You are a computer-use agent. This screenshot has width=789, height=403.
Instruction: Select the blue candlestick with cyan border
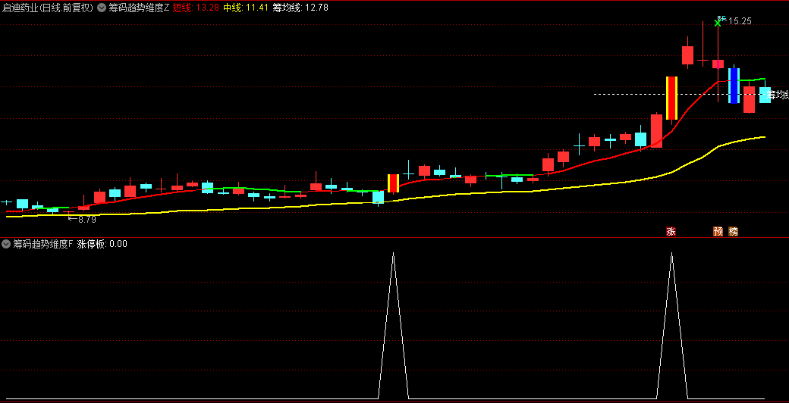coord(734,86)
